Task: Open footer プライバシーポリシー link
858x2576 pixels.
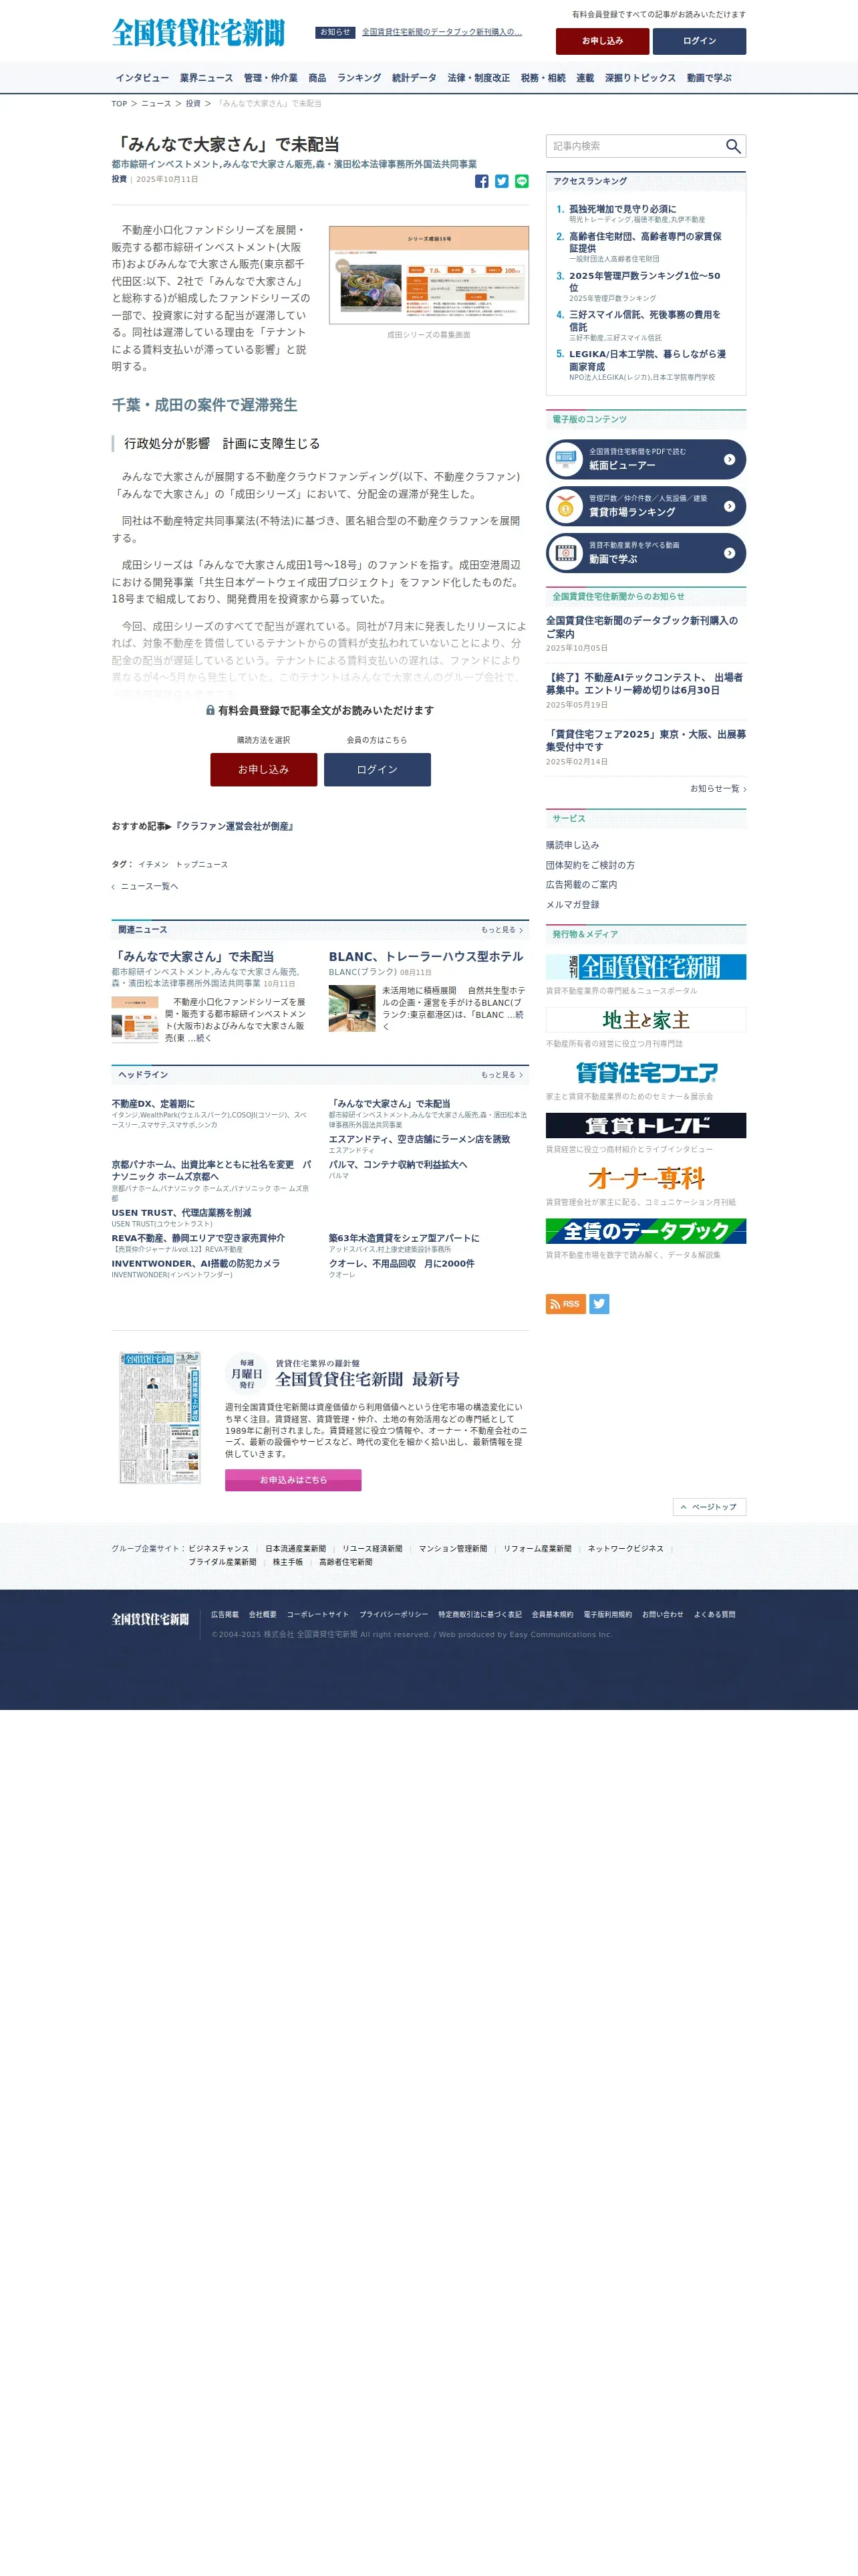Action: [394, 1614]
